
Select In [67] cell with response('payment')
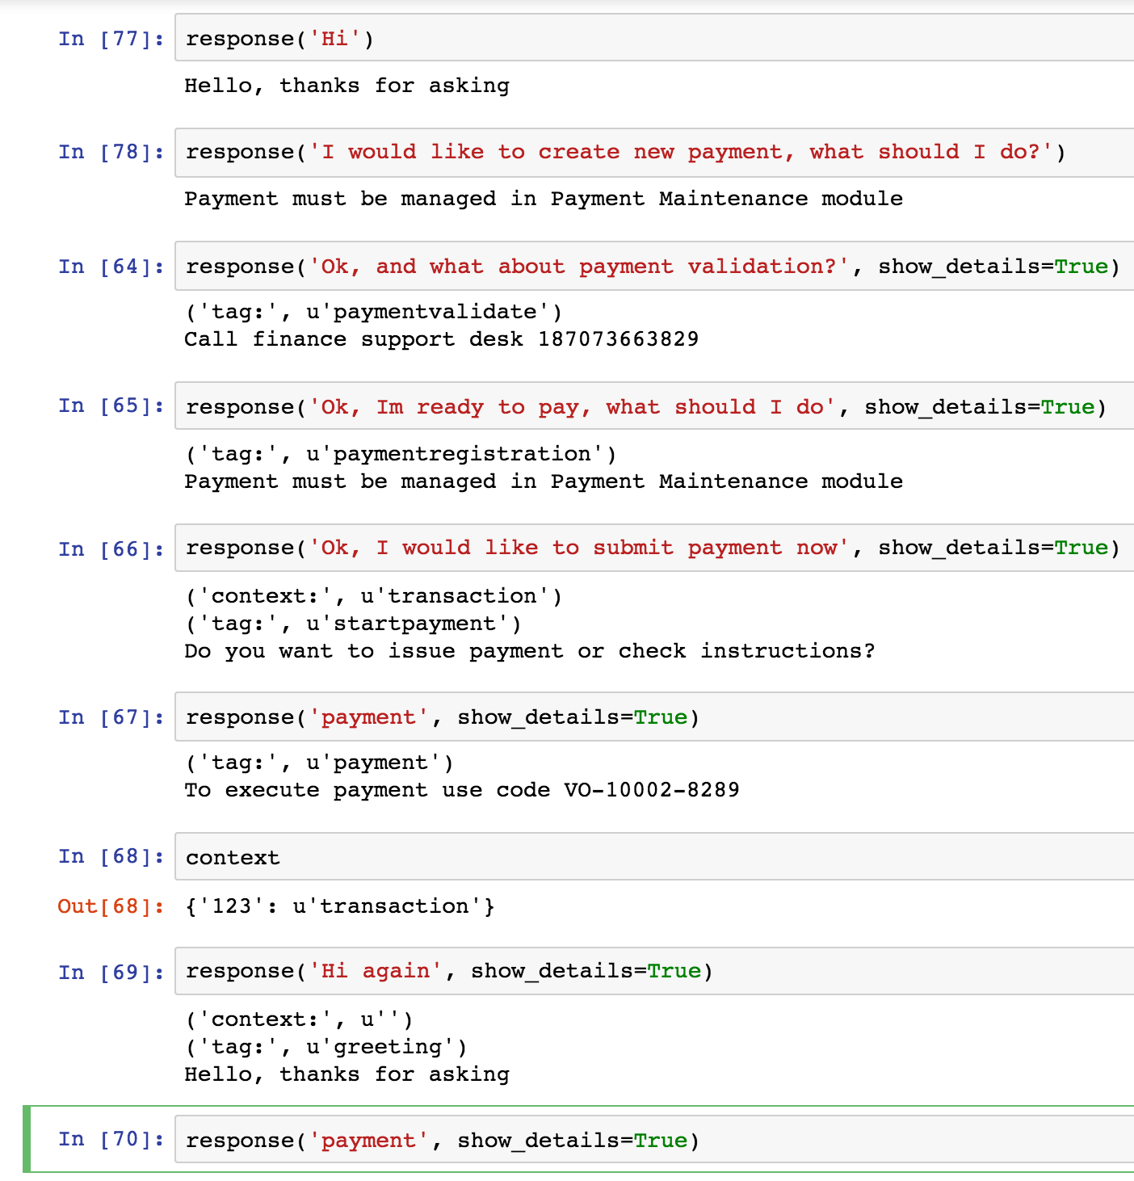tap(654, 717)
